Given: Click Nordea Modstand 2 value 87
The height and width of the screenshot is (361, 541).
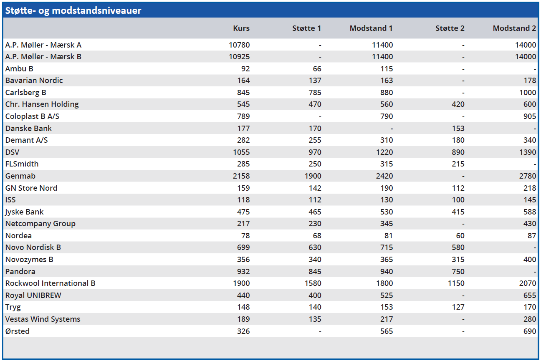Looking at the screenshot, I should pos(532,236).
